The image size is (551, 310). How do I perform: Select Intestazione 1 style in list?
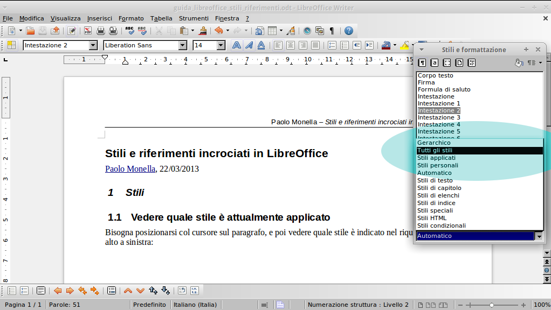(439, 103)
